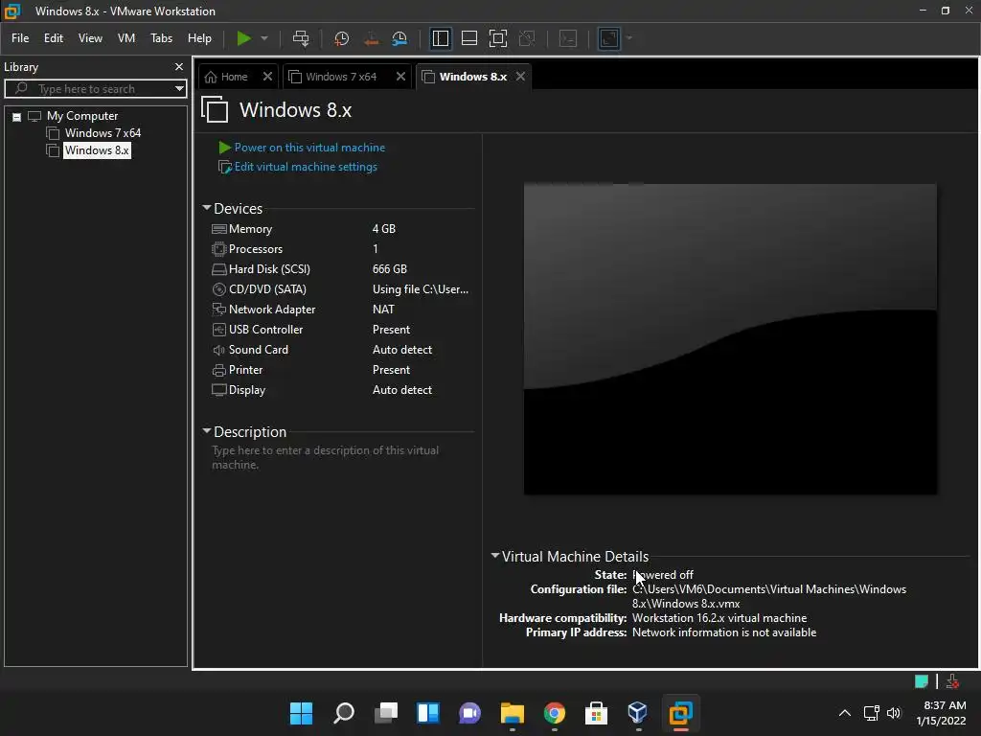
Task: Switch to the Home tab
Action: tap(227, 77)
